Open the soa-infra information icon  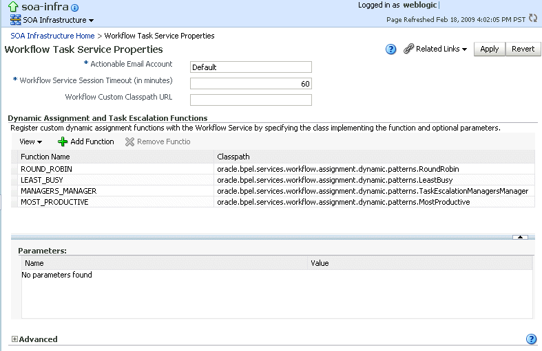click(x=74, y=8)
